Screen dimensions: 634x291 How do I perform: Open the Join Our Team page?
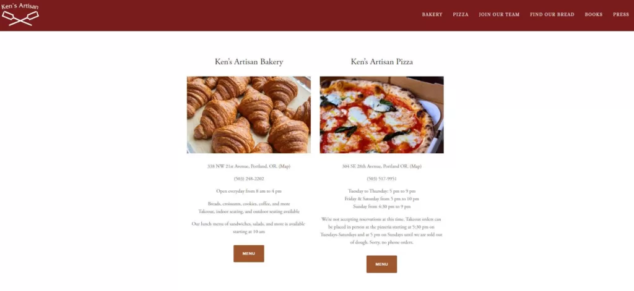[499, 14]
